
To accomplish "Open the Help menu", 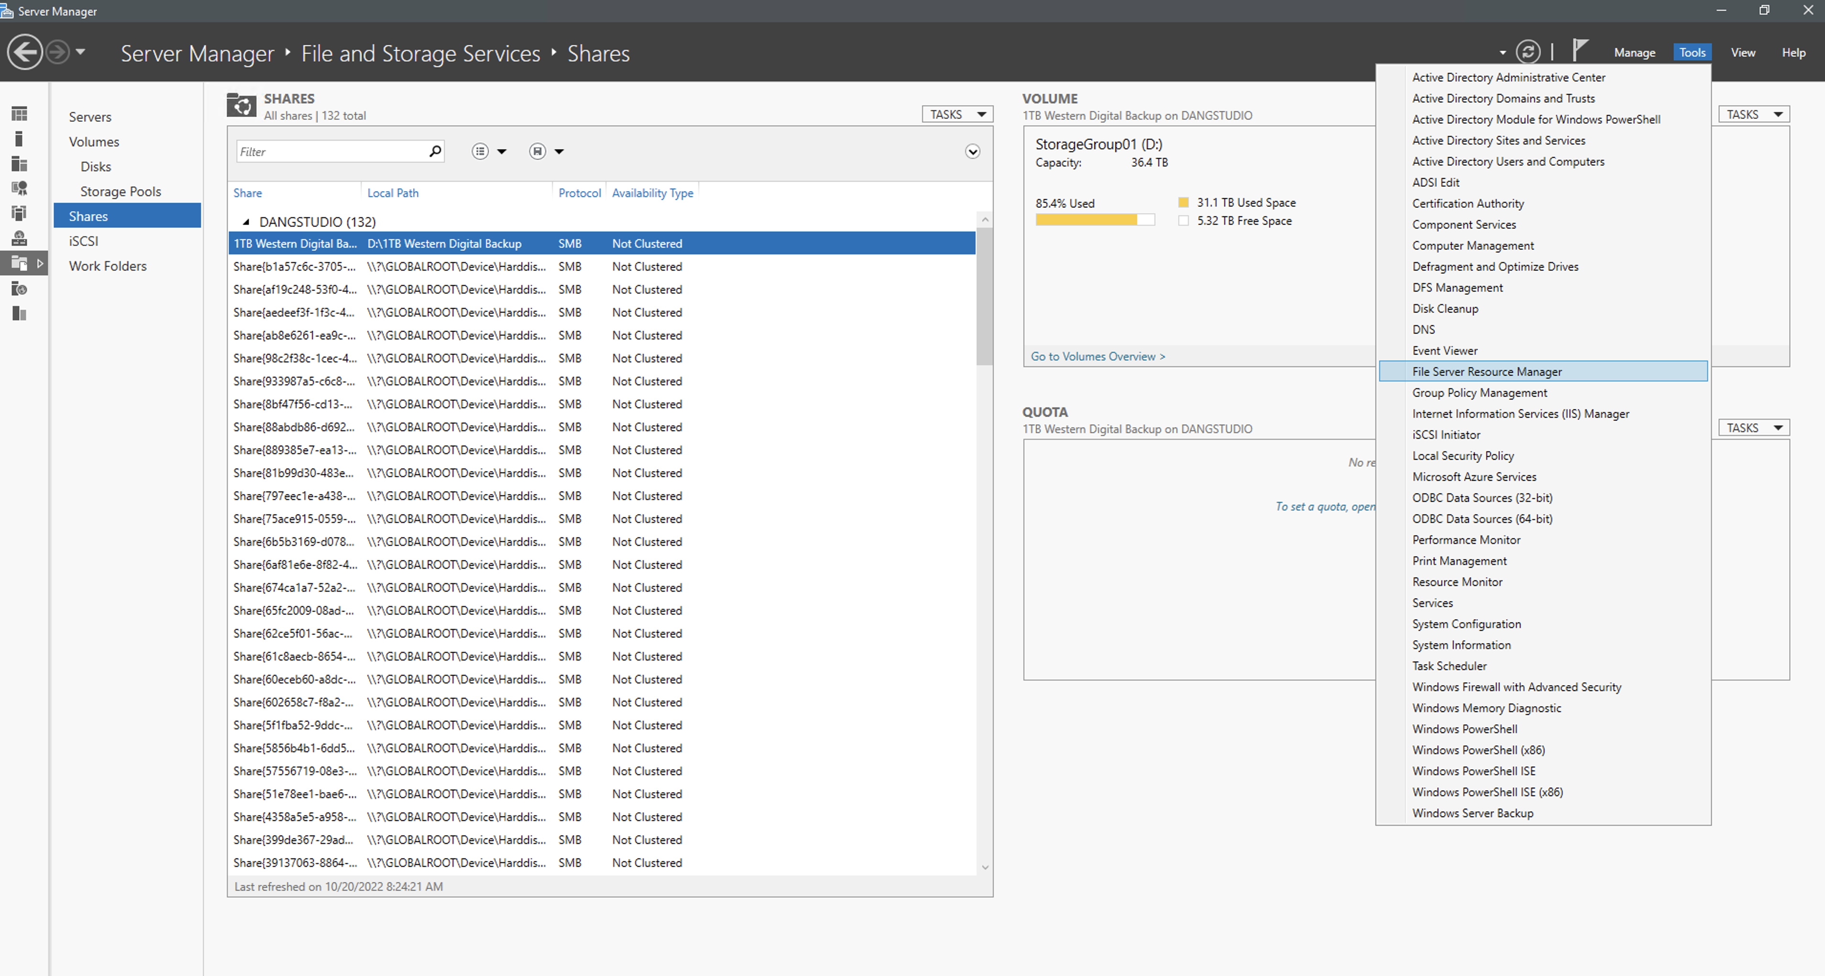I will click(1793, 53).
